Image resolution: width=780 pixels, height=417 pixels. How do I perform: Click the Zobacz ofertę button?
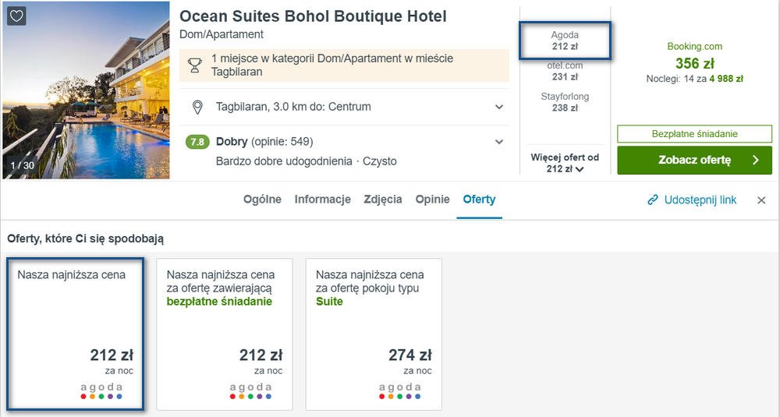pyautogui.click(x=694, y=160)
